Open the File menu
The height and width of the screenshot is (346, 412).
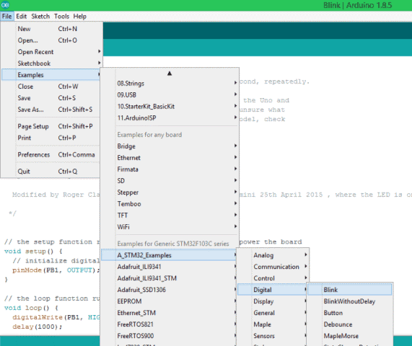click(6, 17)
